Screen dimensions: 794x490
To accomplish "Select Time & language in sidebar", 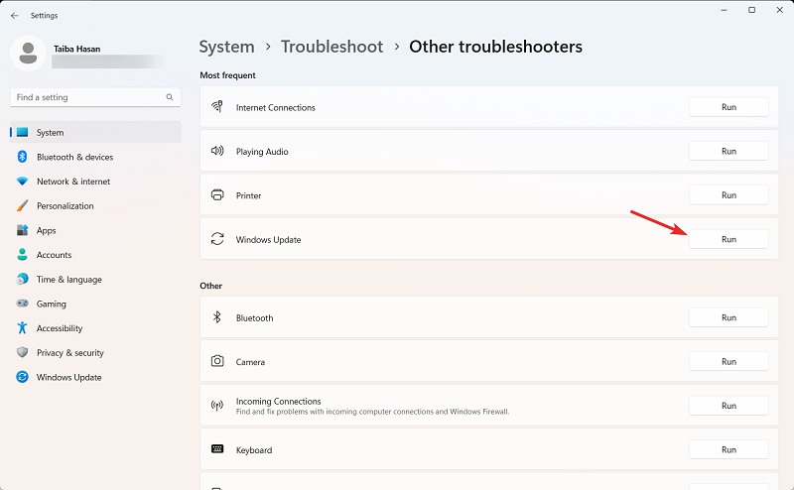I will pyautogui.click(x=68, y=280).
